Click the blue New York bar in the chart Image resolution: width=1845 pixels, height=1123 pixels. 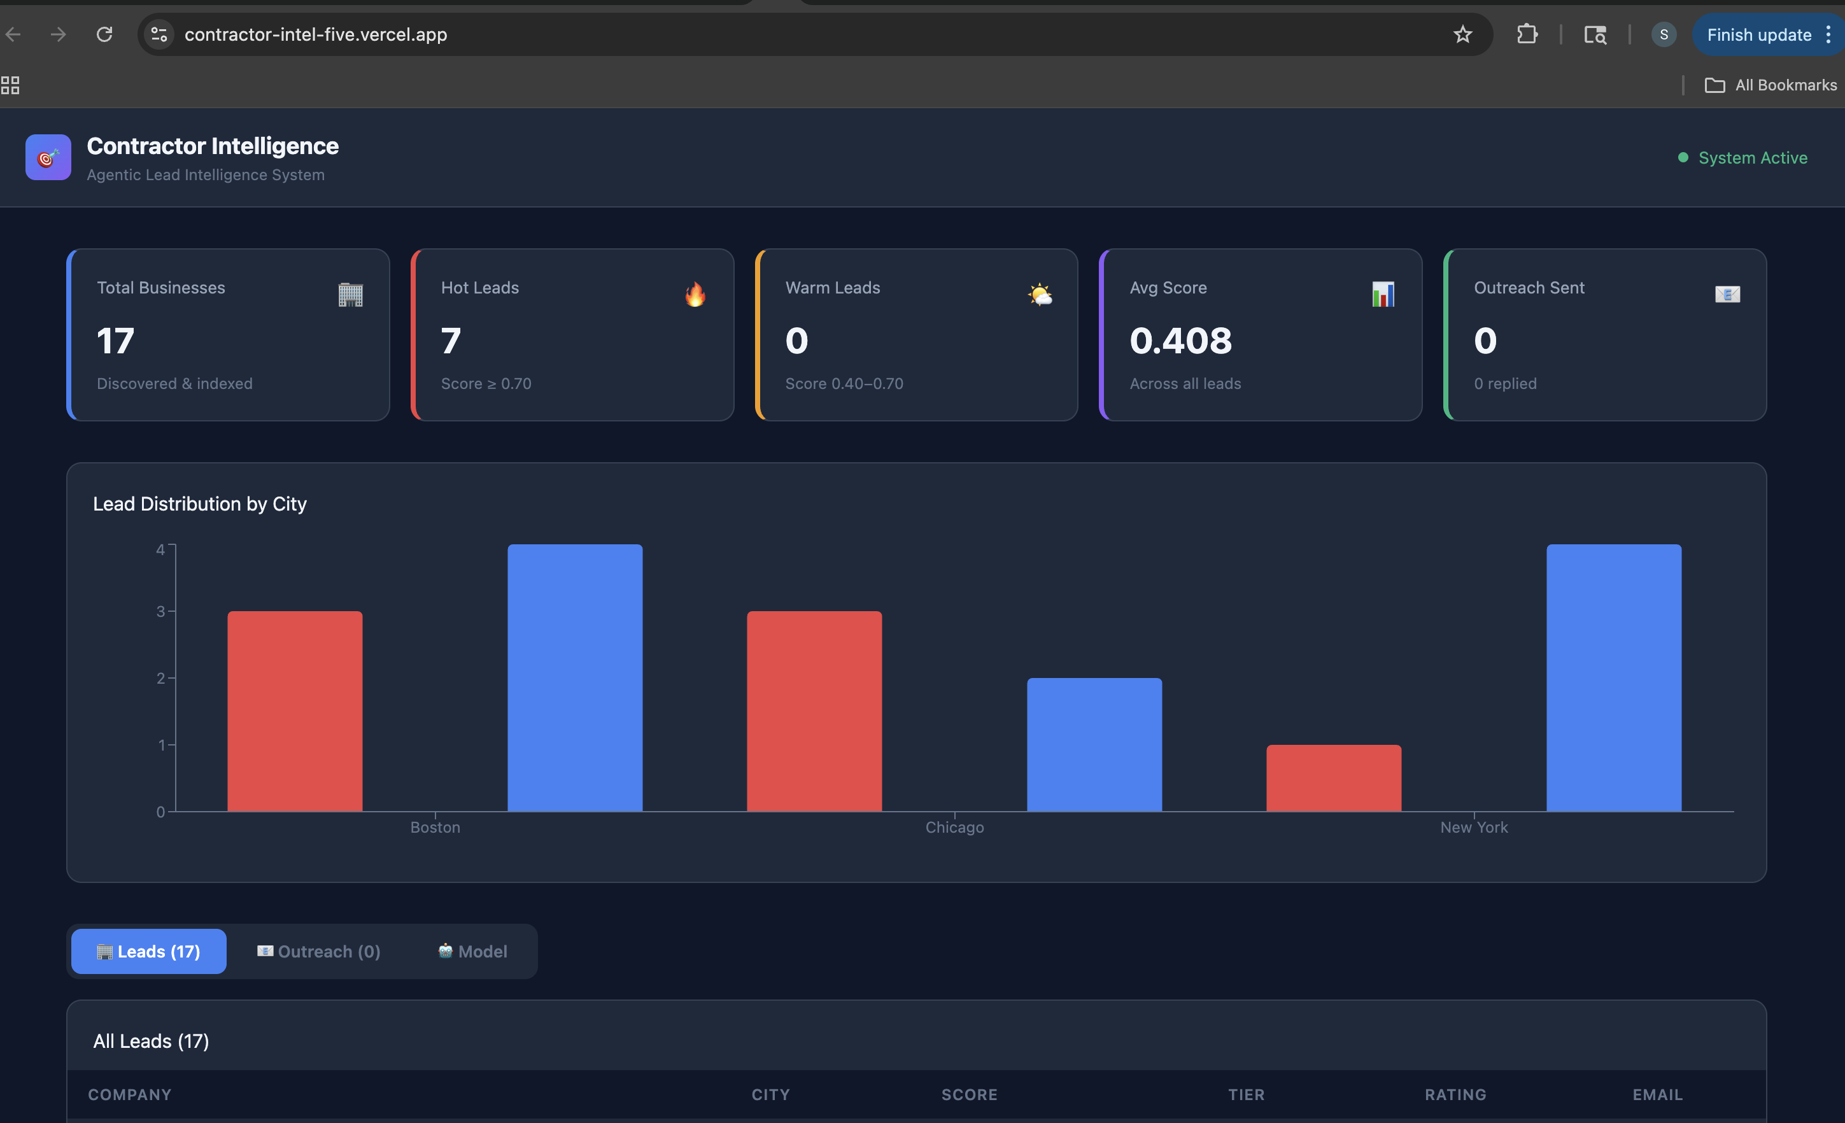point(1614,677)
